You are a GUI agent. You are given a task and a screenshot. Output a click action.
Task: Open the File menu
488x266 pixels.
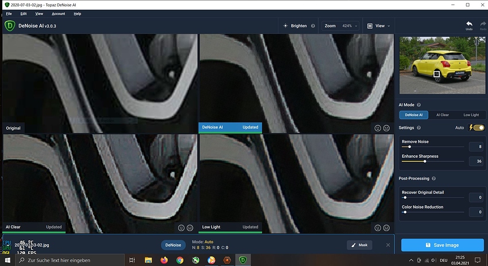pyautogui.click(x=9, y=14)
